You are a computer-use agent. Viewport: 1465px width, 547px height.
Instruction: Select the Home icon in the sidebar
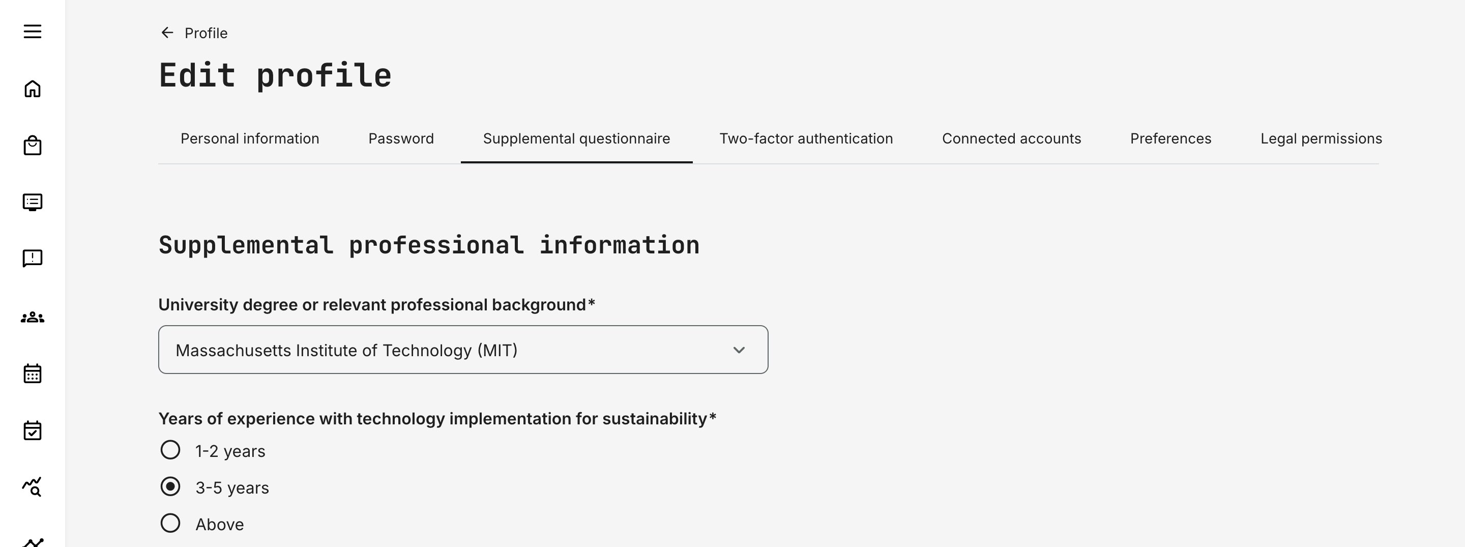pyautogui.click(x=33, y=89)
